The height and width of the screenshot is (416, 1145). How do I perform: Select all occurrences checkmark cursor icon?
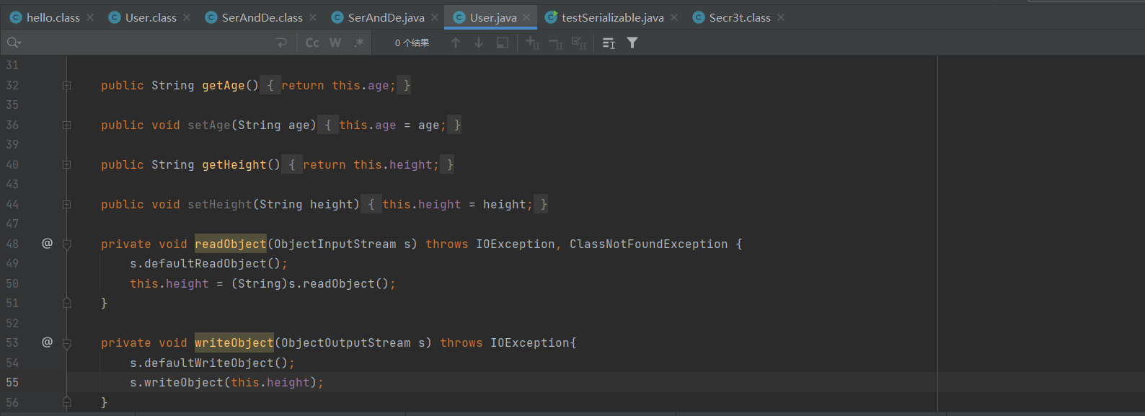coord(578,43)
